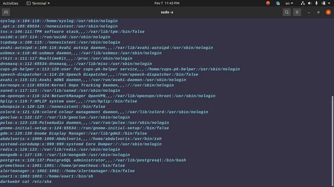Click the dnsmasq:x:112 line
Screen dimensions: 334x187
point(76,64)
